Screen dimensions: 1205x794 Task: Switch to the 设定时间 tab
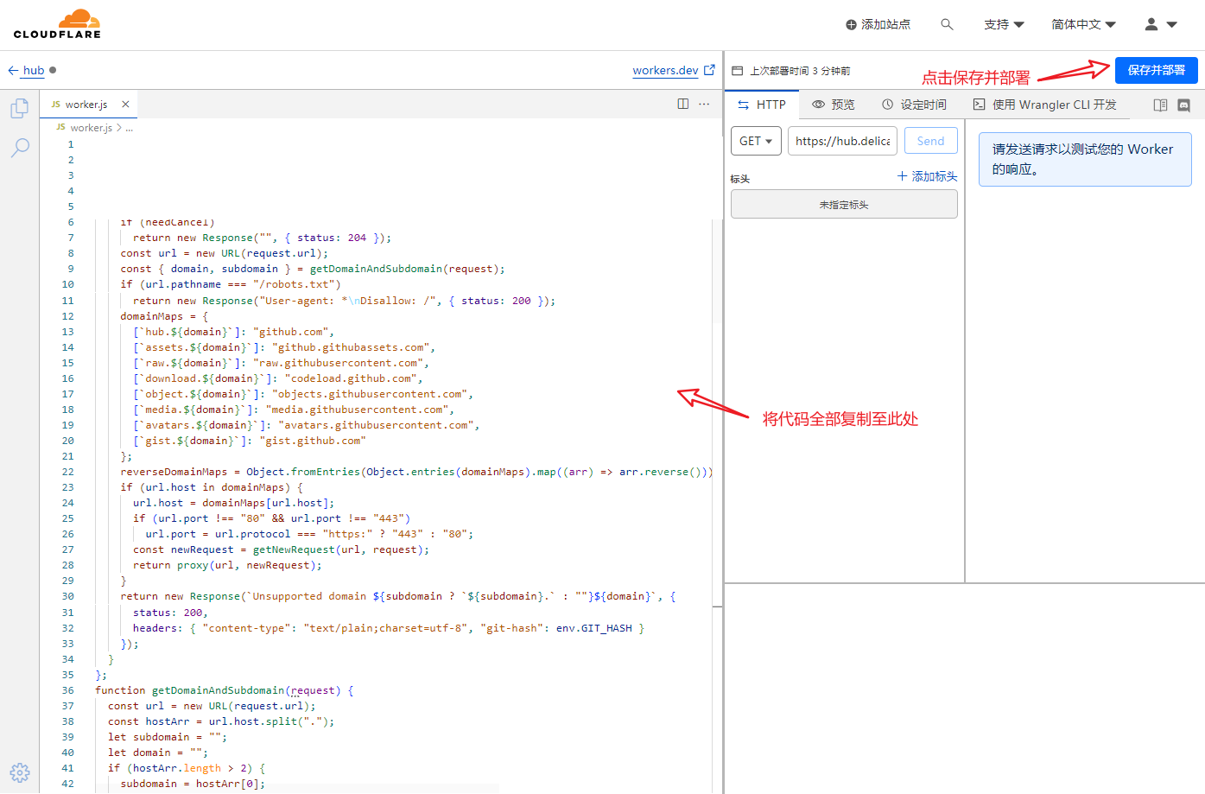[x=914, y=105]
